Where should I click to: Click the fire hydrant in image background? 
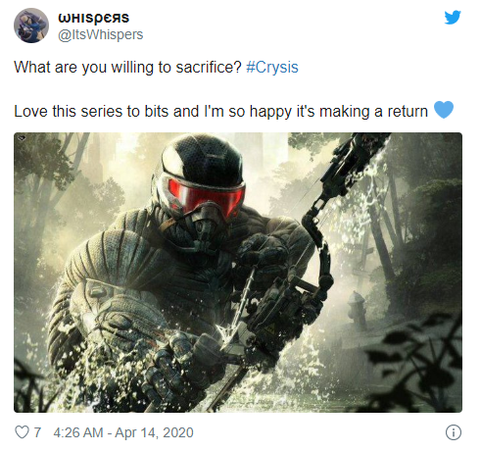click(357, 308)
